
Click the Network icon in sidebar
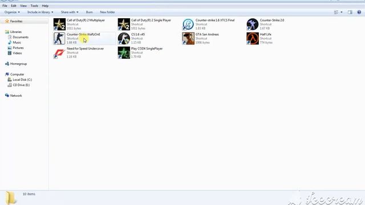7,96
